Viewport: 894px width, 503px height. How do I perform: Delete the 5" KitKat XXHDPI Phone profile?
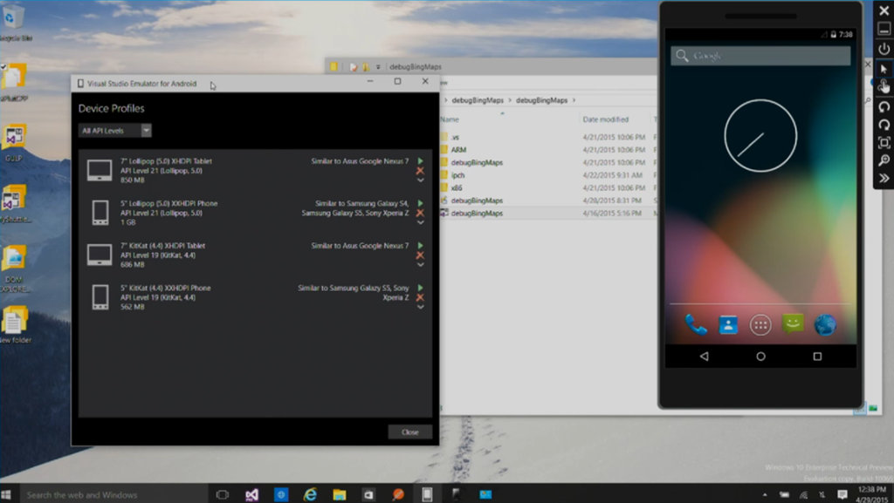420,297
